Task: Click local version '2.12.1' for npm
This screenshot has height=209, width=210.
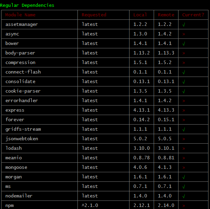Action: 142,205
